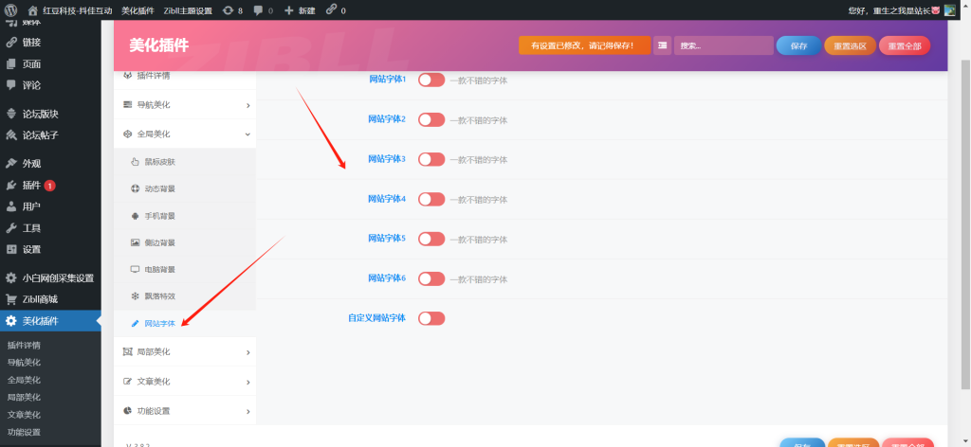Click the WordPress logo in admin bar
Viewport: 971px width, 447px height.
click(x=11, y=10)
